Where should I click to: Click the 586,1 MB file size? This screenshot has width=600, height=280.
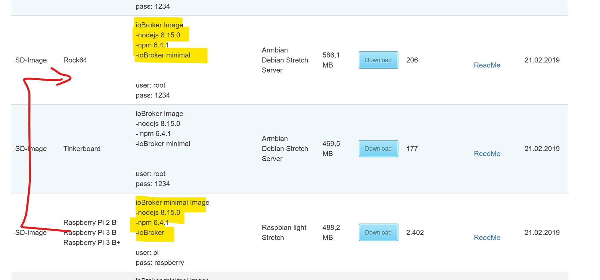pyautogui.click(x=331, y=60)
